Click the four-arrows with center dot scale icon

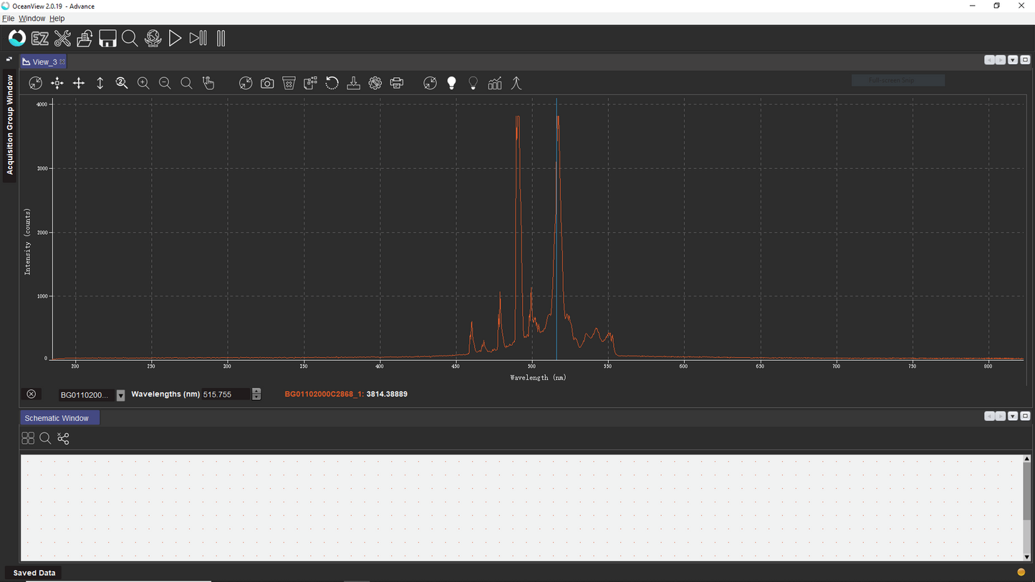coord(57,84)
